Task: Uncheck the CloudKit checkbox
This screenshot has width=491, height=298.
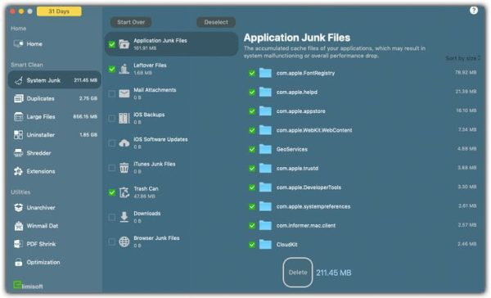Action: 252,245
